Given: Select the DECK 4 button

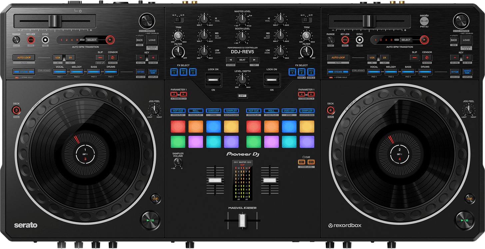Looking at the screenshot, I should 330,110.
